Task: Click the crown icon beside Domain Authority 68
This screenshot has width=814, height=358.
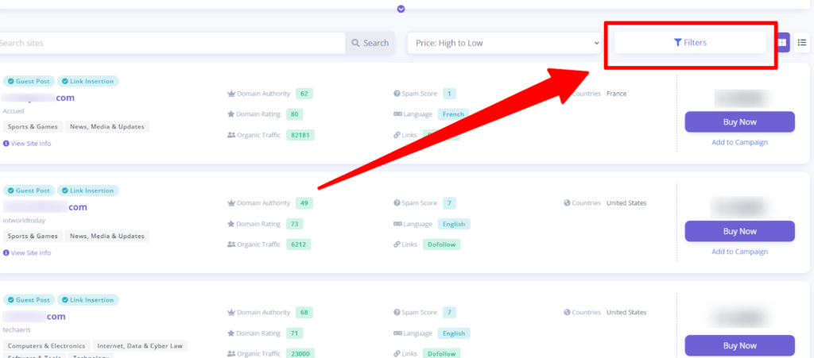Action: pos(231,313)
